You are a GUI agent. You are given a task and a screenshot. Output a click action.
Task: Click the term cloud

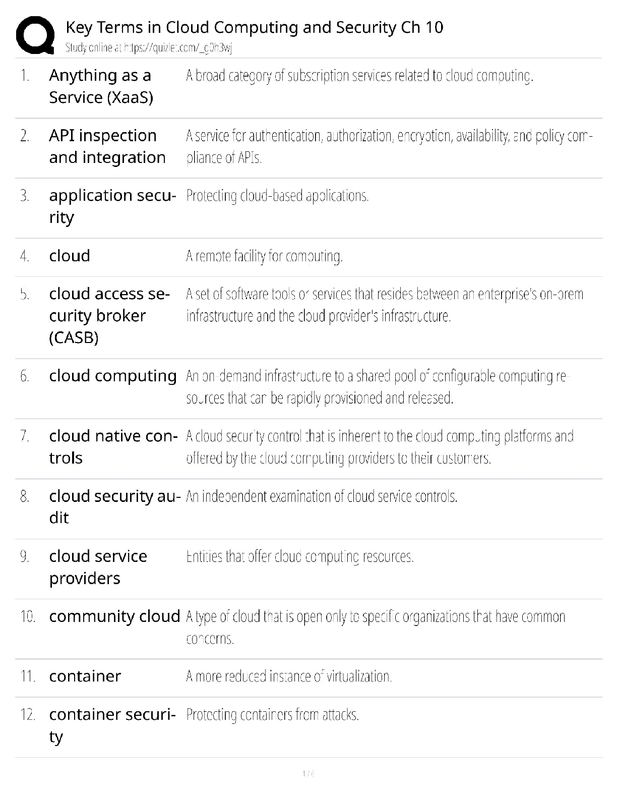(x=70, y=256)
